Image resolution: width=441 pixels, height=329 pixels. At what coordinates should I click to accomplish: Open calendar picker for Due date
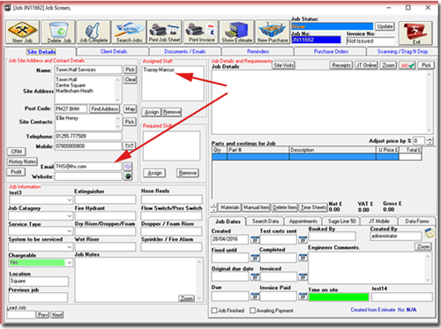point(255,296)
